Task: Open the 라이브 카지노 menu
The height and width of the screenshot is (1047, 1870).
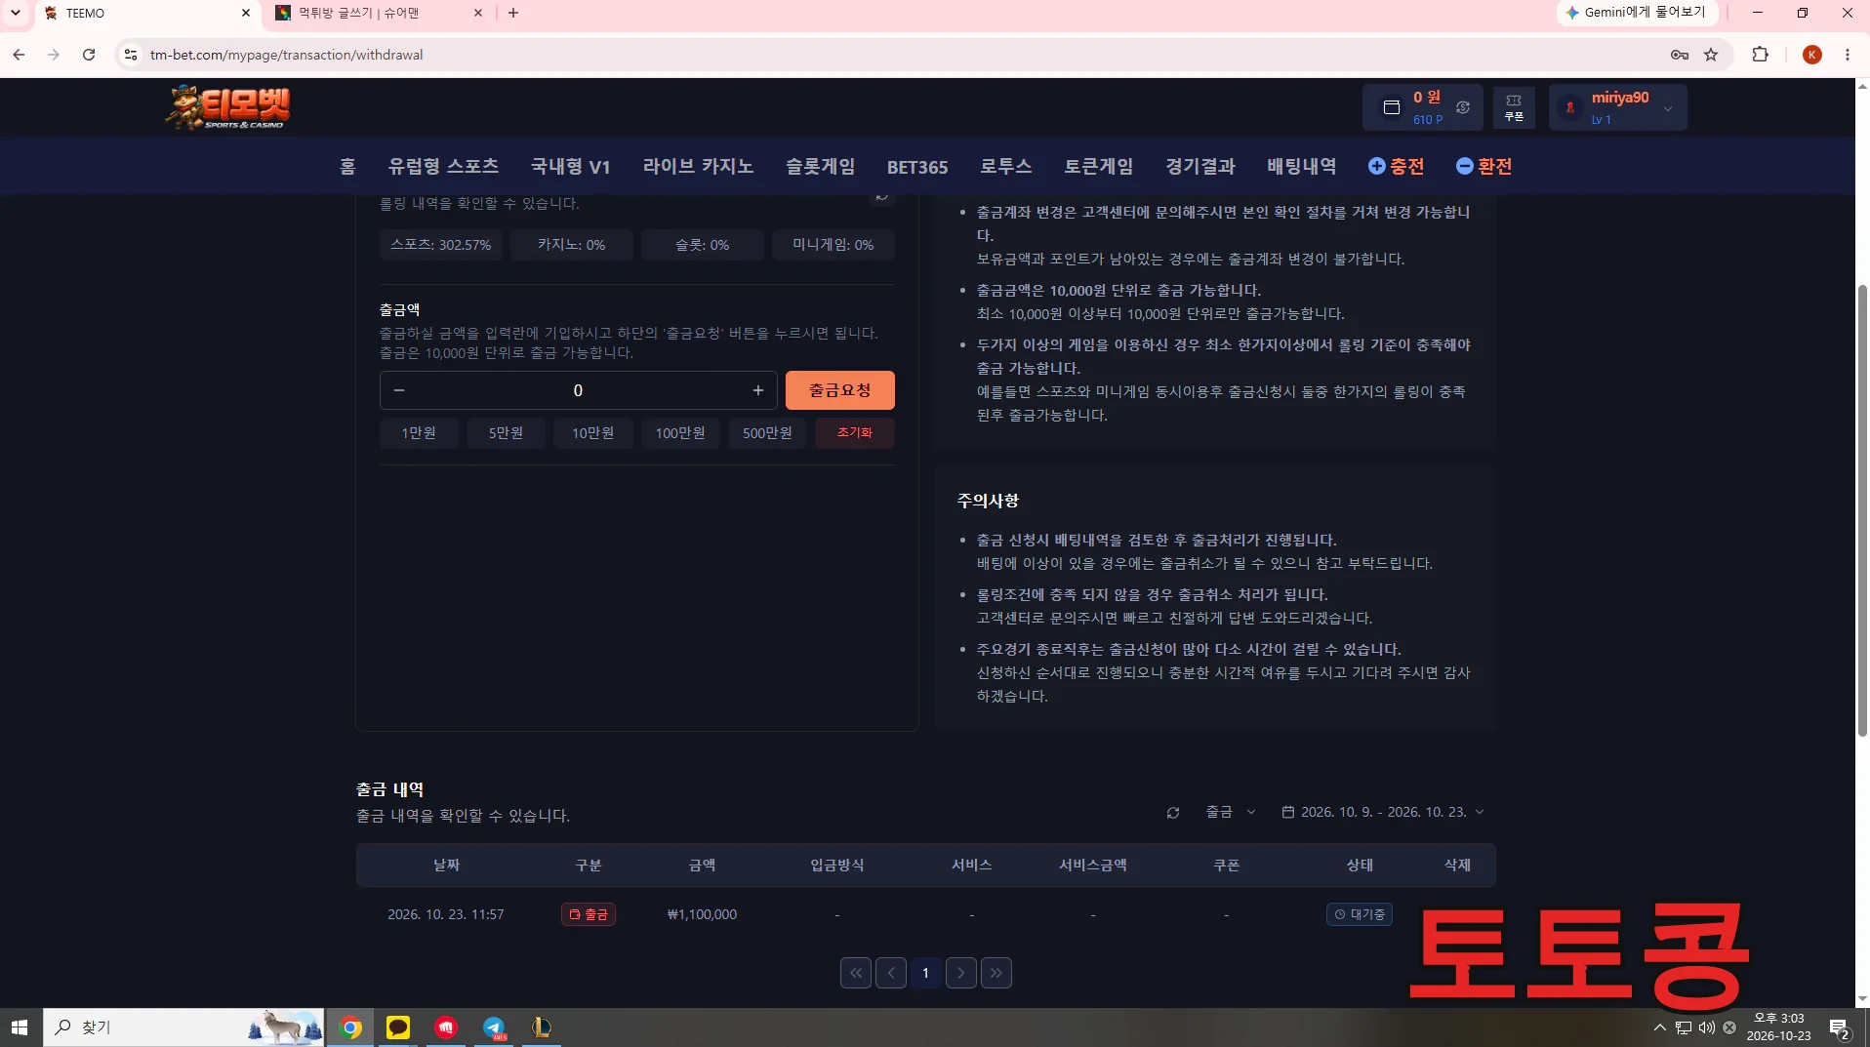Action: click(x=698, y=166)
